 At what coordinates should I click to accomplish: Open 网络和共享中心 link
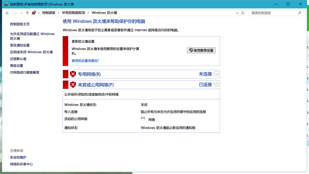coord(21,164)
